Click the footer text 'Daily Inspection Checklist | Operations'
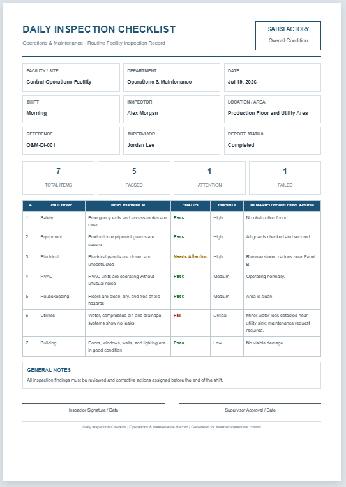The width and height of the screenshot is (346, 487). coord(172,427)
